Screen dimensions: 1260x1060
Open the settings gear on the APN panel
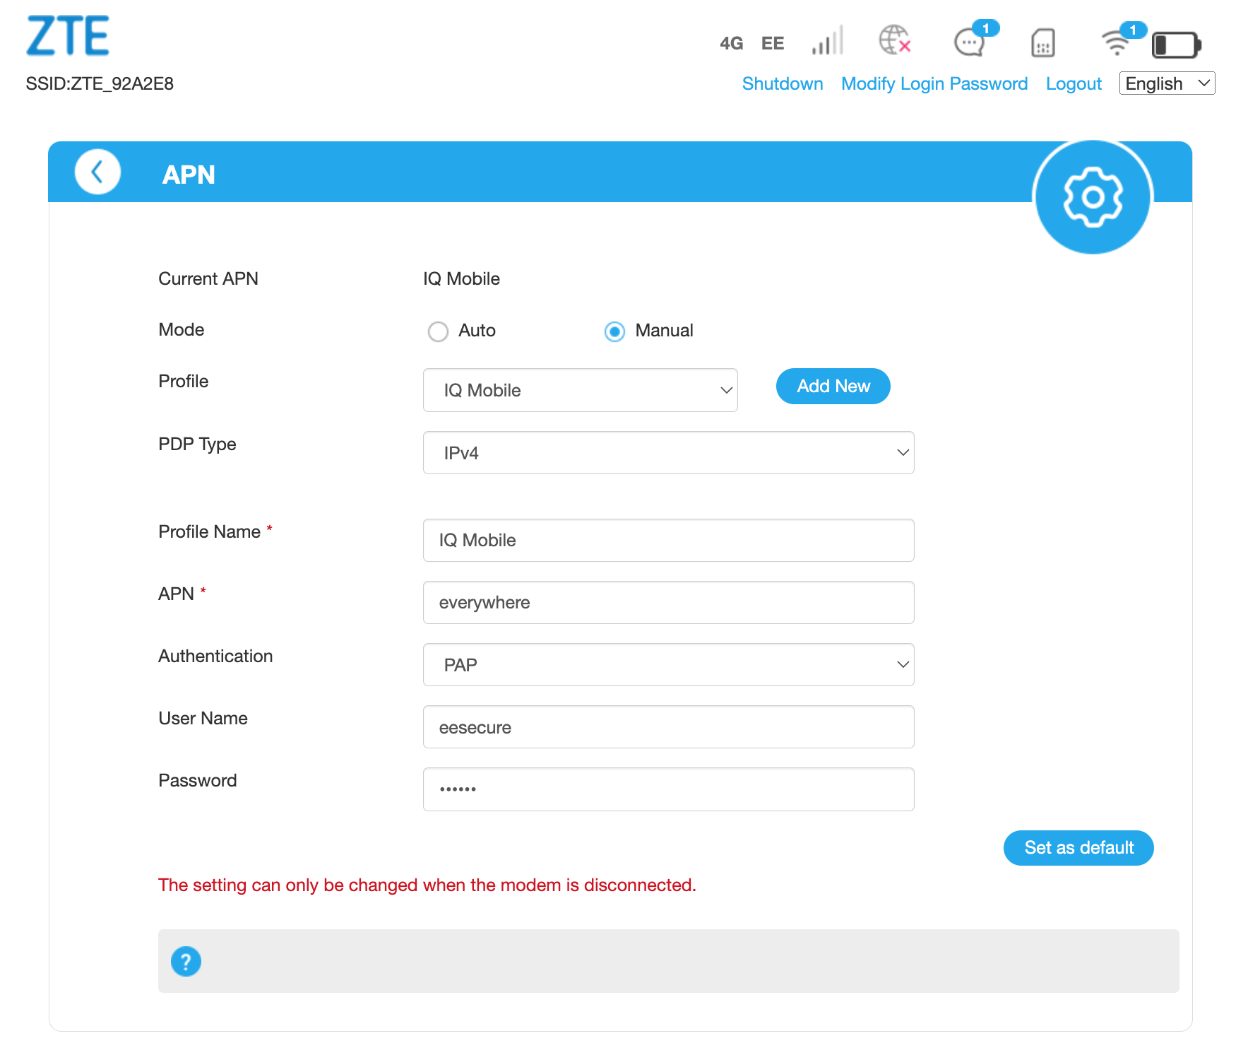1091,197
